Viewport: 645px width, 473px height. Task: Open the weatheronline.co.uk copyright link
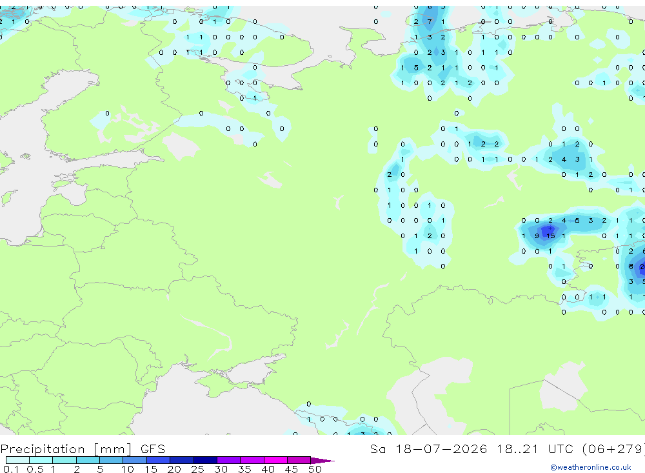click(591, 467)
